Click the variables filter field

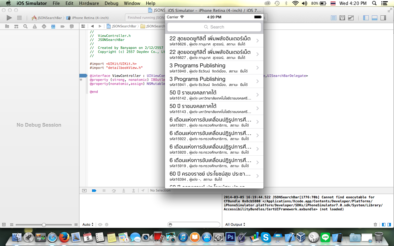(194, 224)
